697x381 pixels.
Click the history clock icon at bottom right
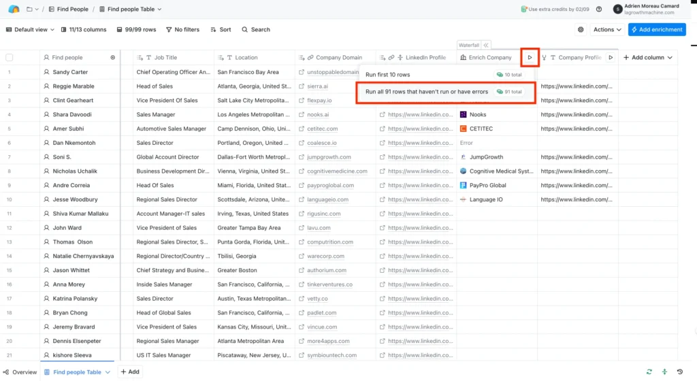tap(680, 371)
